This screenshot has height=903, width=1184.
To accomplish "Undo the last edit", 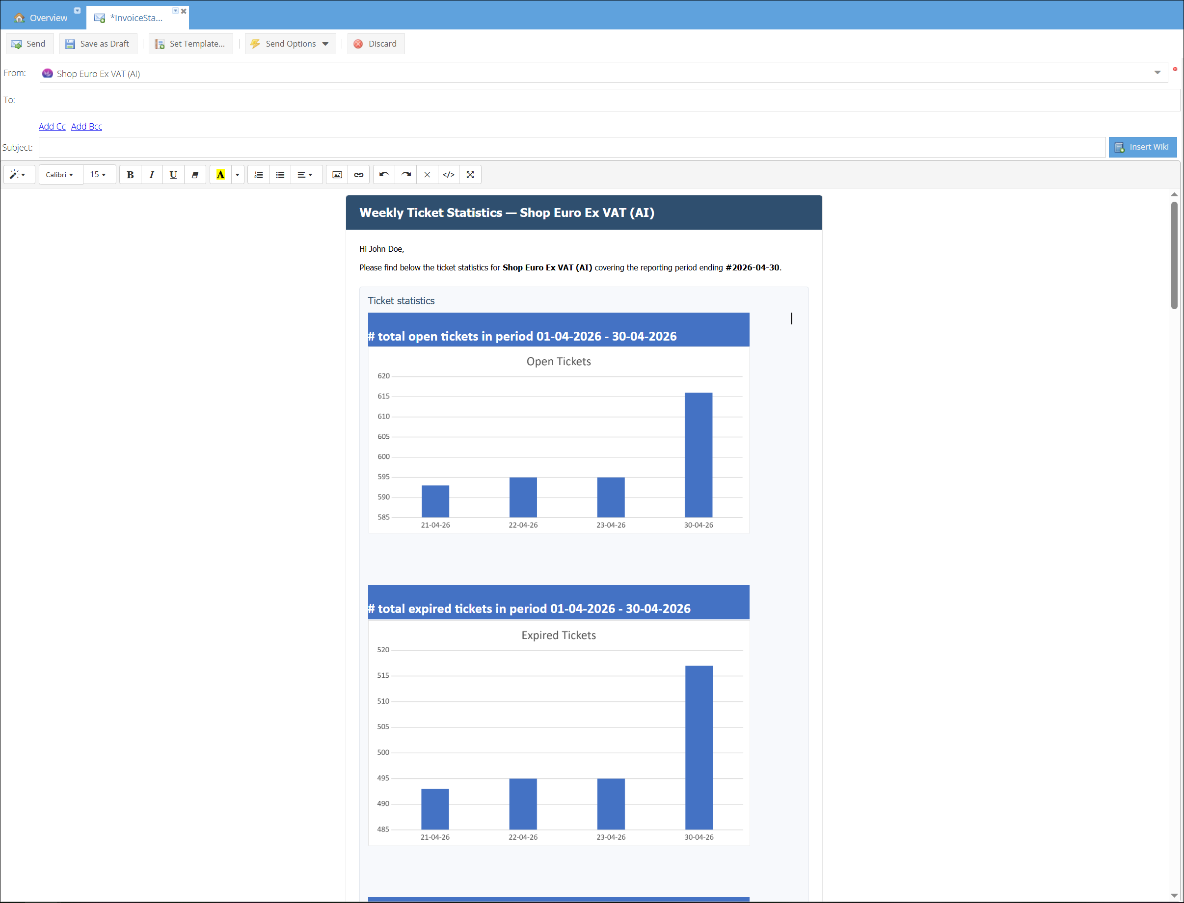I will [384, 175].
